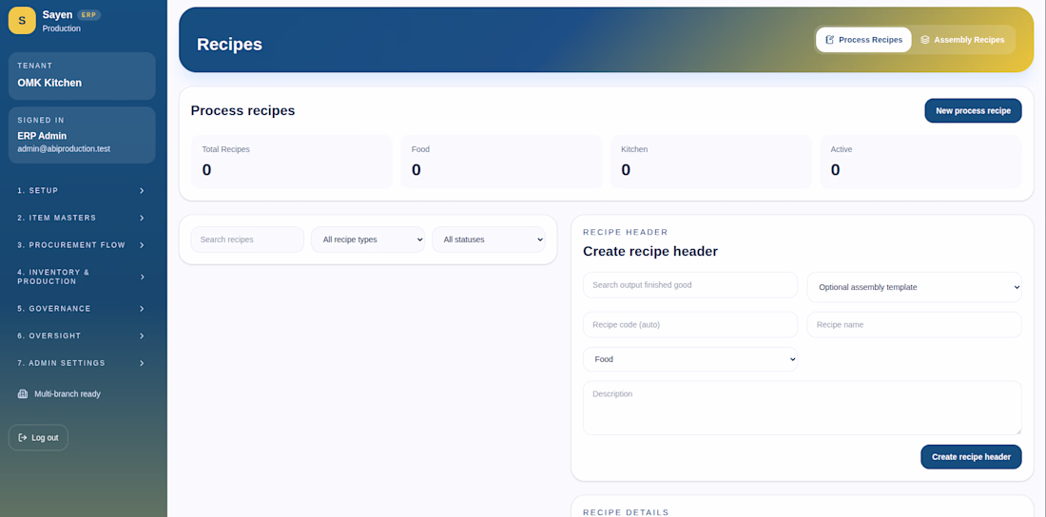Click the Total Recipes stat card
Screen dimensions: 1046x517
[x=292, y=163]
